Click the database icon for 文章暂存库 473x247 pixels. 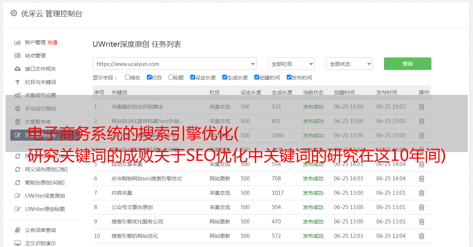[x=17, y=122]
